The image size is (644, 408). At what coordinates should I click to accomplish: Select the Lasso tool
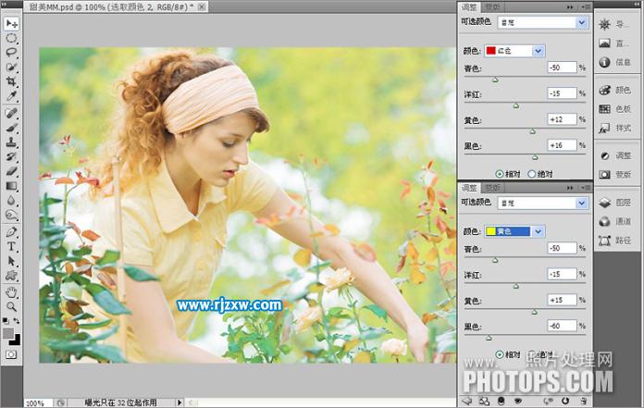(11, 53)
